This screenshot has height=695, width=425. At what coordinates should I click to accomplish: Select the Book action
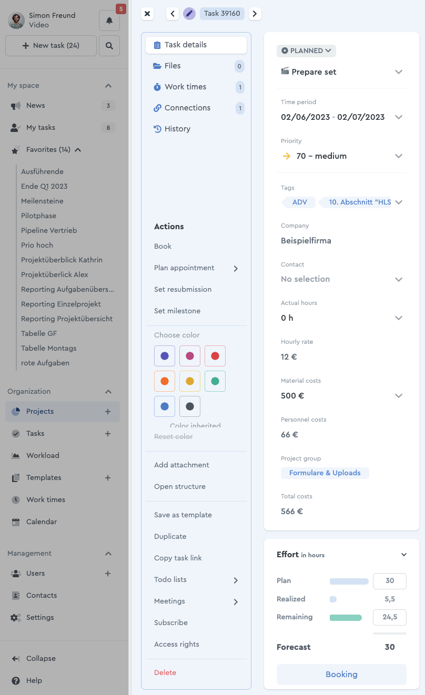(163, 246)
